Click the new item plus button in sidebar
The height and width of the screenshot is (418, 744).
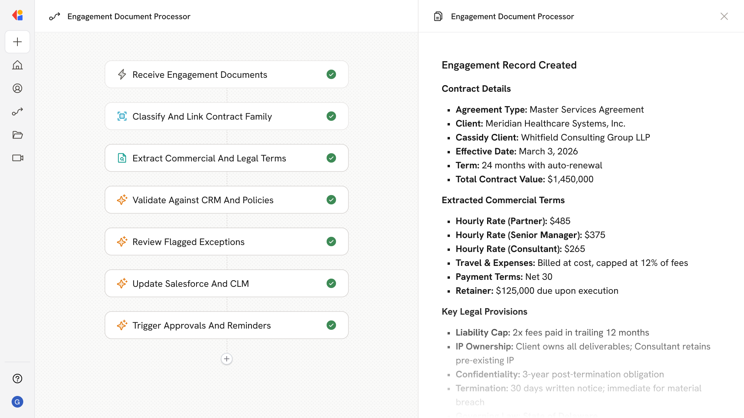tap(17, 42)
